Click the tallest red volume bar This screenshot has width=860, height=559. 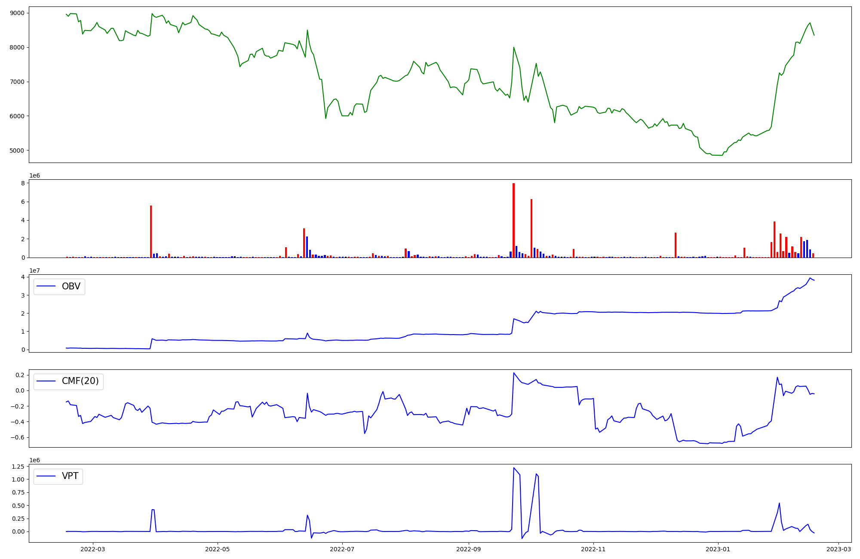513,220
